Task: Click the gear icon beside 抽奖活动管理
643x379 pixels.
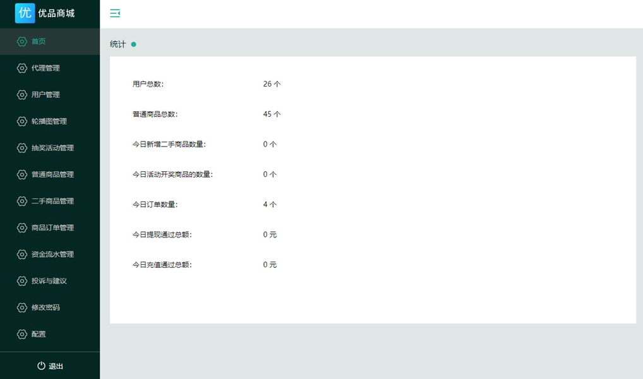Action: pyautogui.click(x=22, y=148)
